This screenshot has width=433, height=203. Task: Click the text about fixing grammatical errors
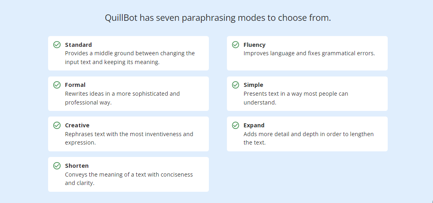click(309, 54)
